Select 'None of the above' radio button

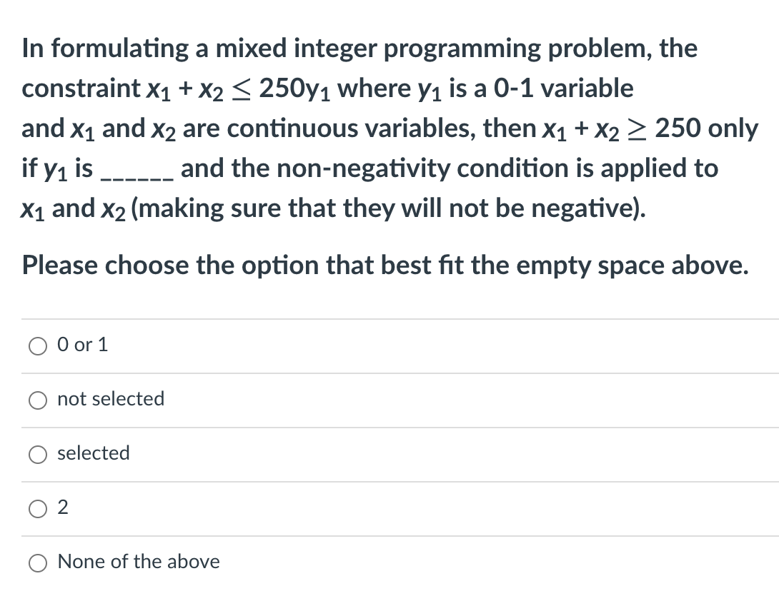(38, 563)
